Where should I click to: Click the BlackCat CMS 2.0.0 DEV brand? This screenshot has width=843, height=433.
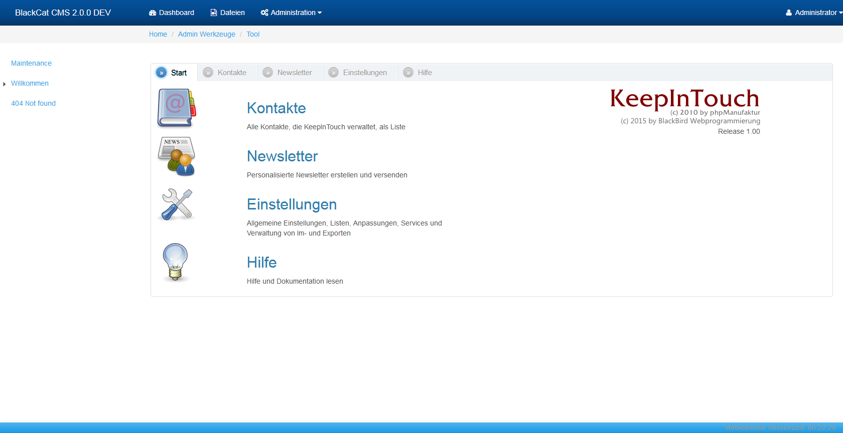tap(63, 13)
